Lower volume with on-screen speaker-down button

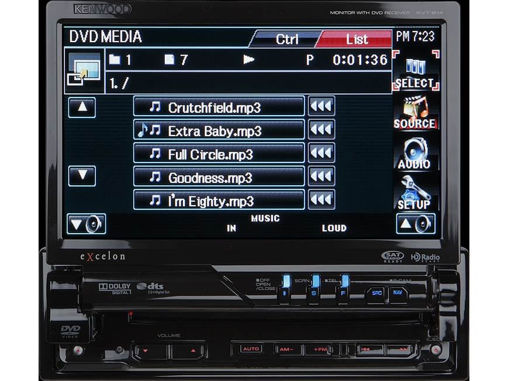pyautogui.click(x=86, y=224)
